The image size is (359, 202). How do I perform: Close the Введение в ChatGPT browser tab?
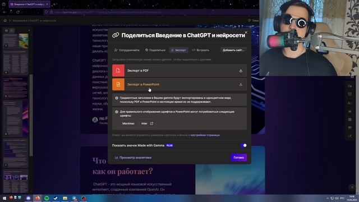point(47,4)
